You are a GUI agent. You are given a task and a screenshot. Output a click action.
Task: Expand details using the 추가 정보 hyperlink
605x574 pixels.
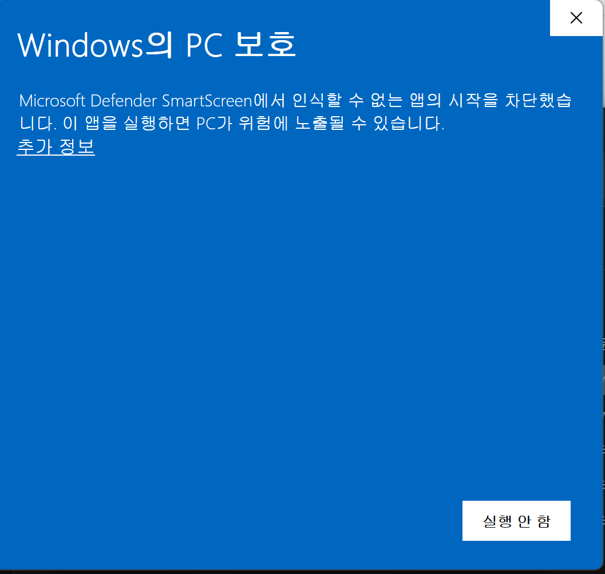56,147
